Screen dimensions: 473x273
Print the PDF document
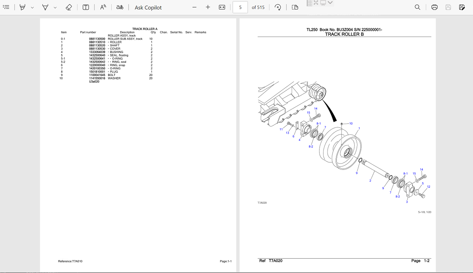point(434,7)
